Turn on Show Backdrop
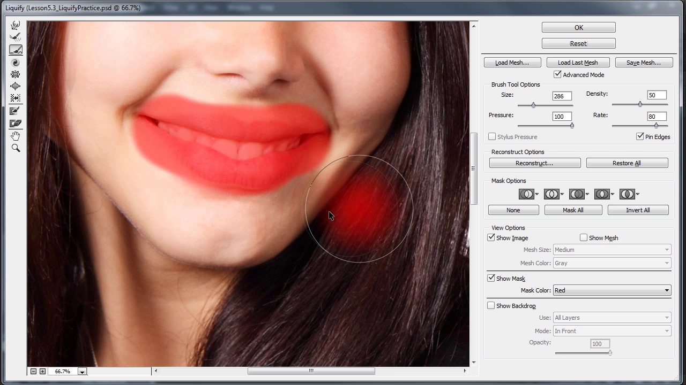 (x=491, y=306)
